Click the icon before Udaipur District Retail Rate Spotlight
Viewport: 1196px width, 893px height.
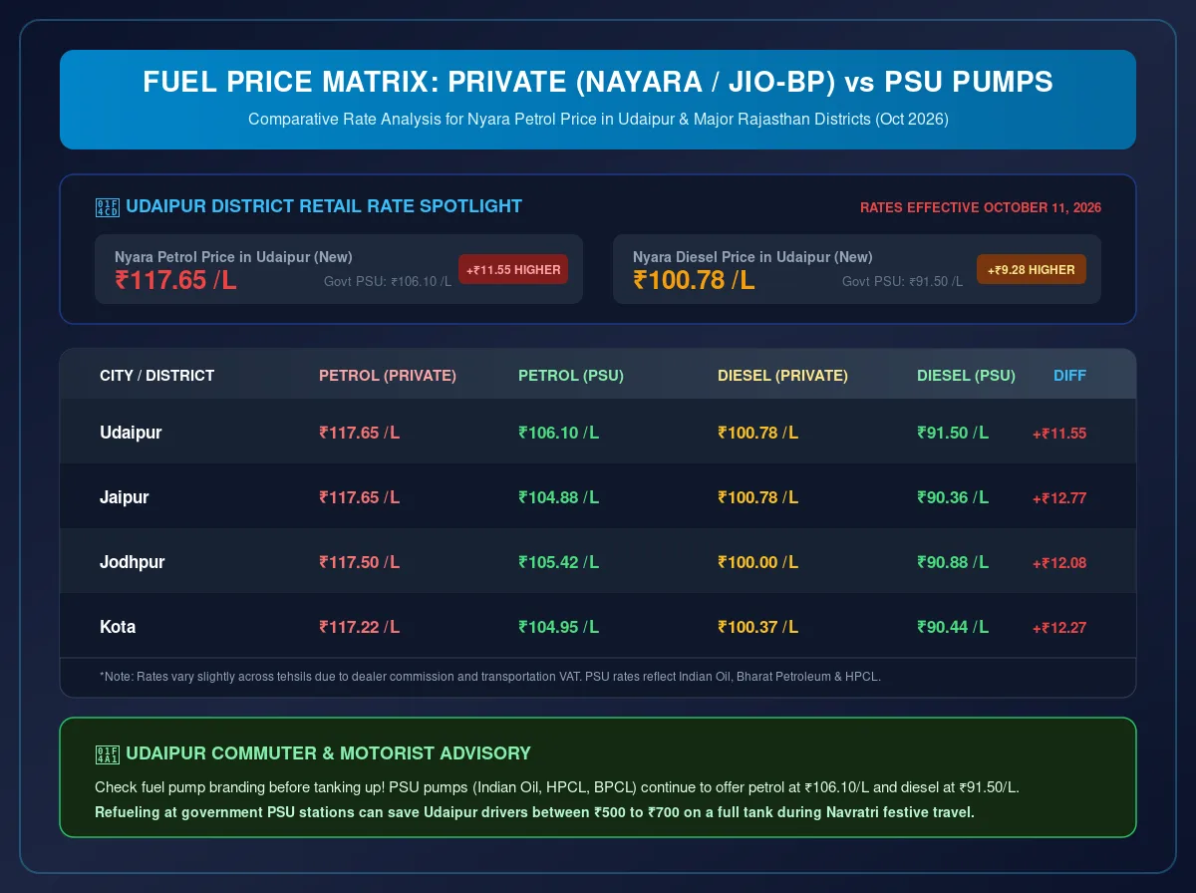[107, 206]
